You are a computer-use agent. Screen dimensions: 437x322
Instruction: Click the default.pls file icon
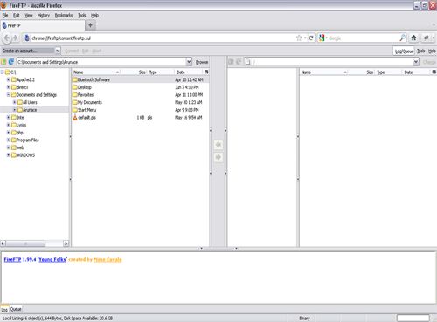(x=75, y=117)
